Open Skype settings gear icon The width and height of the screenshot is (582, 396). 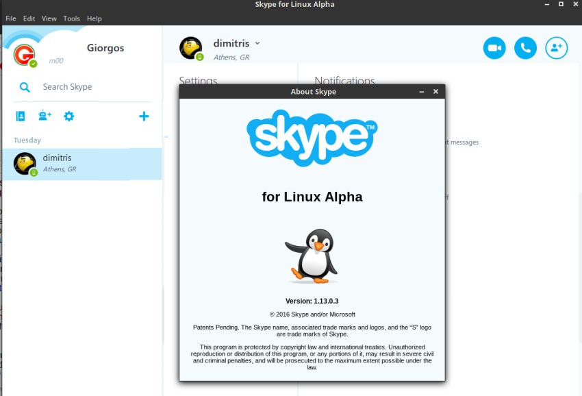tap(69, 116)
